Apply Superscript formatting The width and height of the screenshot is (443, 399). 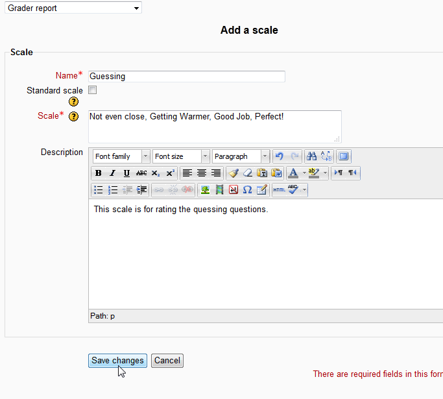[170, 173]
